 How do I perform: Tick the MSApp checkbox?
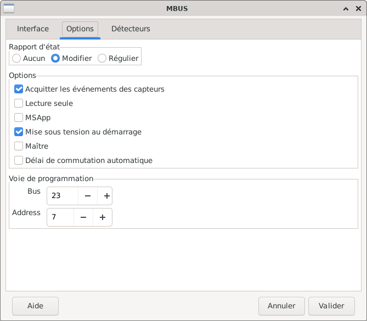pyautogui.click(x=19, y=117)
